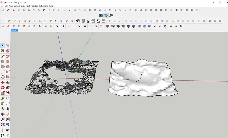Image resolution: width=228 pixels, height=138 pixels.
Task: Pick the Eraser tool
Action: click(8, 51)
